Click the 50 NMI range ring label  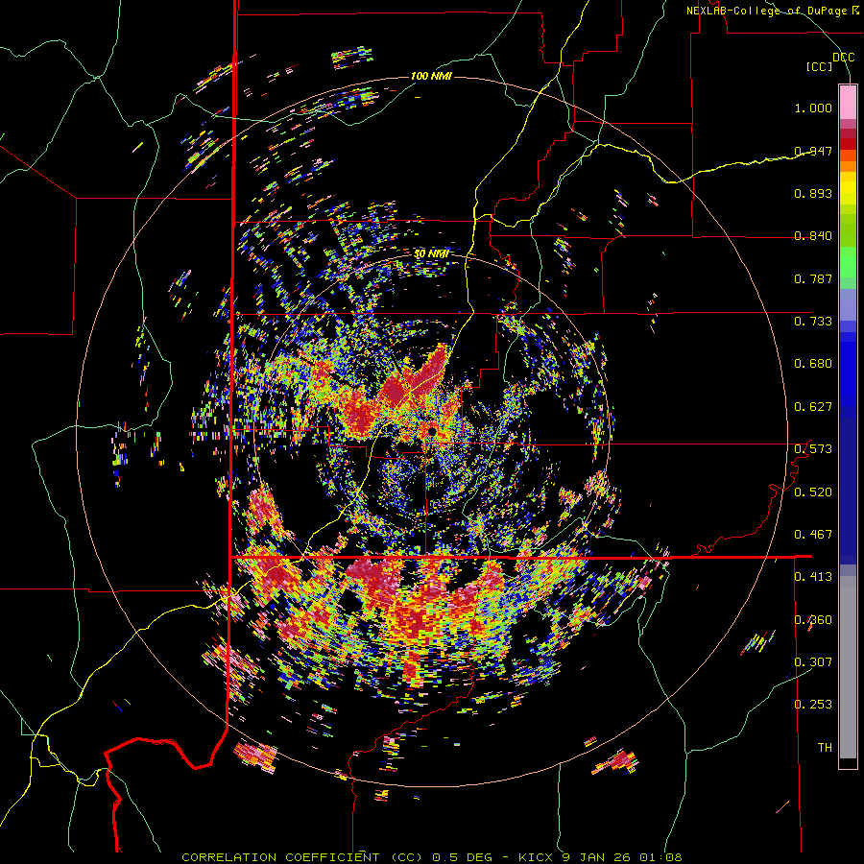pos(431,253)
